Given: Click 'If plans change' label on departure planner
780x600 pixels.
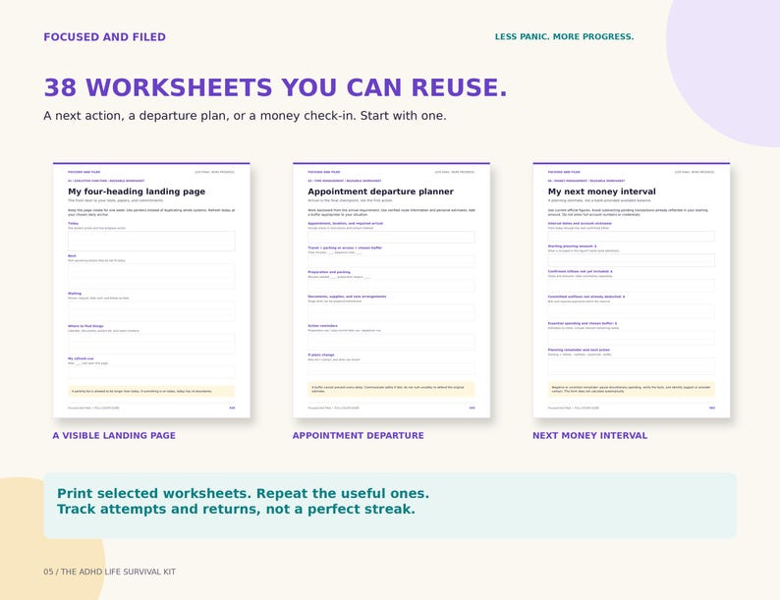Looking at the screenshot, I should [321, 355].
